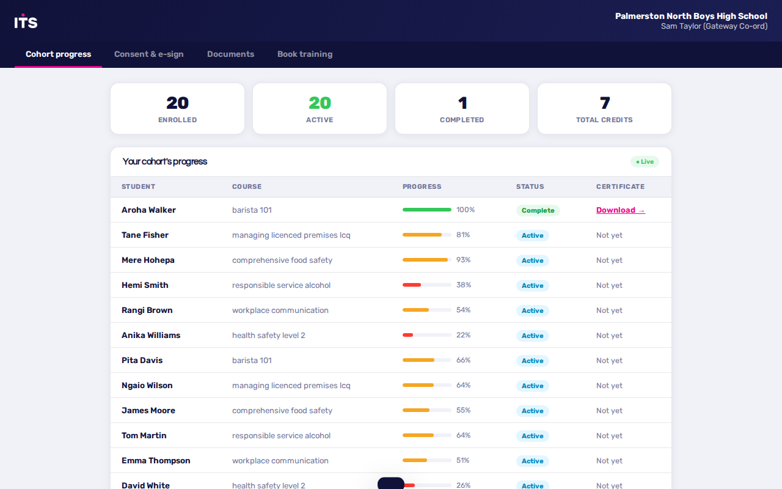Click Ngaio Wilson's managing licenced premises lcq

(x=291, y=386)
